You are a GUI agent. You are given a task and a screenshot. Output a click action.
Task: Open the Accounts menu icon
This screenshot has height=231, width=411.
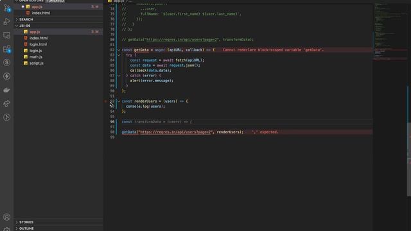point(7,217)
